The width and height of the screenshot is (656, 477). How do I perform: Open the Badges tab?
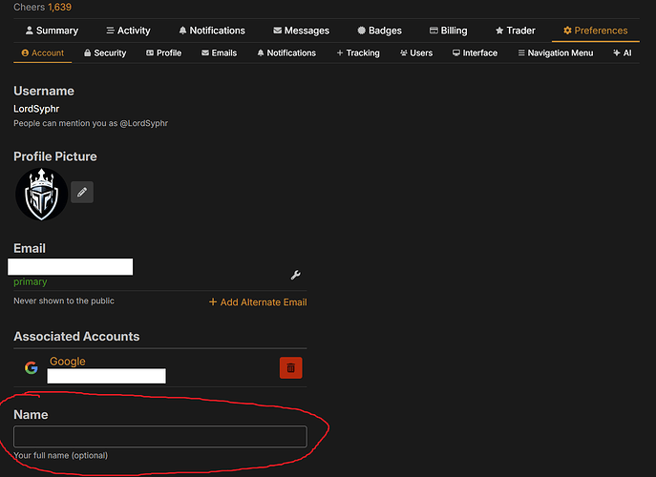click(379, 31)
